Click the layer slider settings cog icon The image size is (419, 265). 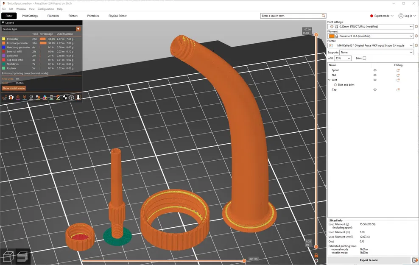pyautogui.click(x=316, y=261)
